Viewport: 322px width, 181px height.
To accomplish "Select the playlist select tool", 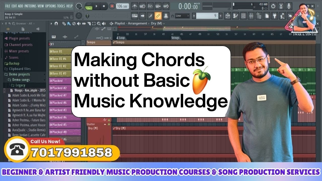I will pyautogui.click(x=94, y=23).
